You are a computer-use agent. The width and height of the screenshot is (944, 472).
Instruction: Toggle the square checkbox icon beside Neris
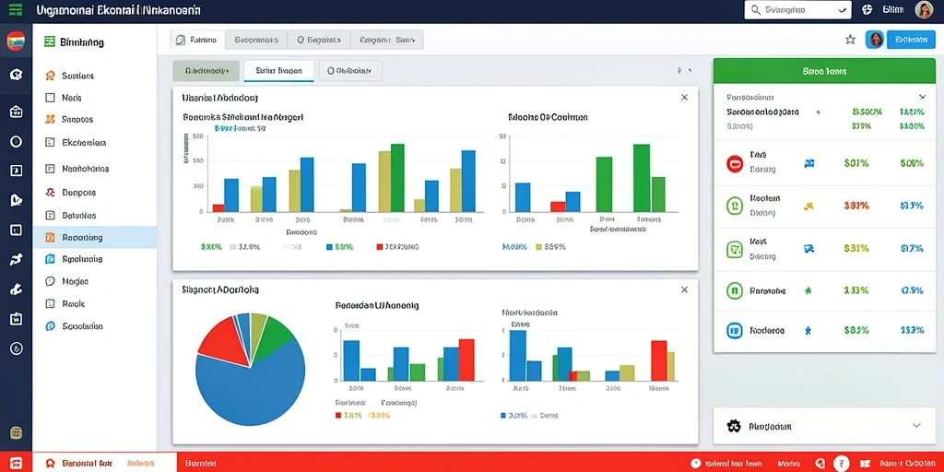(x=51, y=98)
